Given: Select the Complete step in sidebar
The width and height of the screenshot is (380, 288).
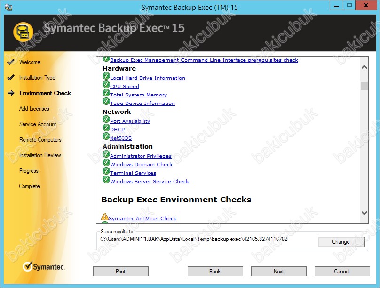Looking at the screenshot, I should (29, 186).
